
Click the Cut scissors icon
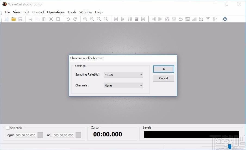(31, 19)
